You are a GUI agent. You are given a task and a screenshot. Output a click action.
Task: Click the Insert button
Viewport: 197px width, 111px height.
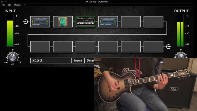pos(78,60)
